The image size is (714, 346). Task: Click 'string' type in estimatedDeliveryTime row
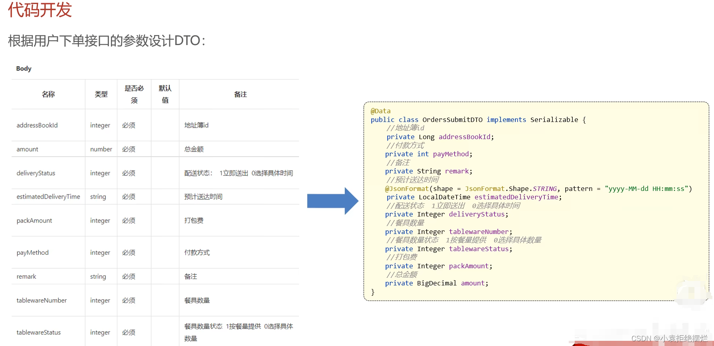(98, 197)
